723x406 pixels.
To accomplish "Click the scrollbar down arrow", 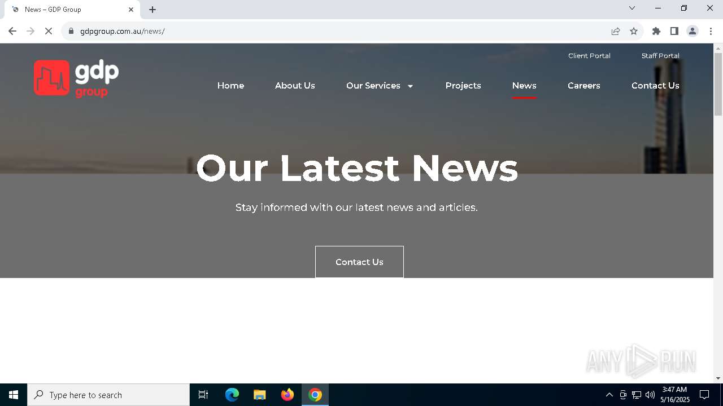I will coord(718,378).
